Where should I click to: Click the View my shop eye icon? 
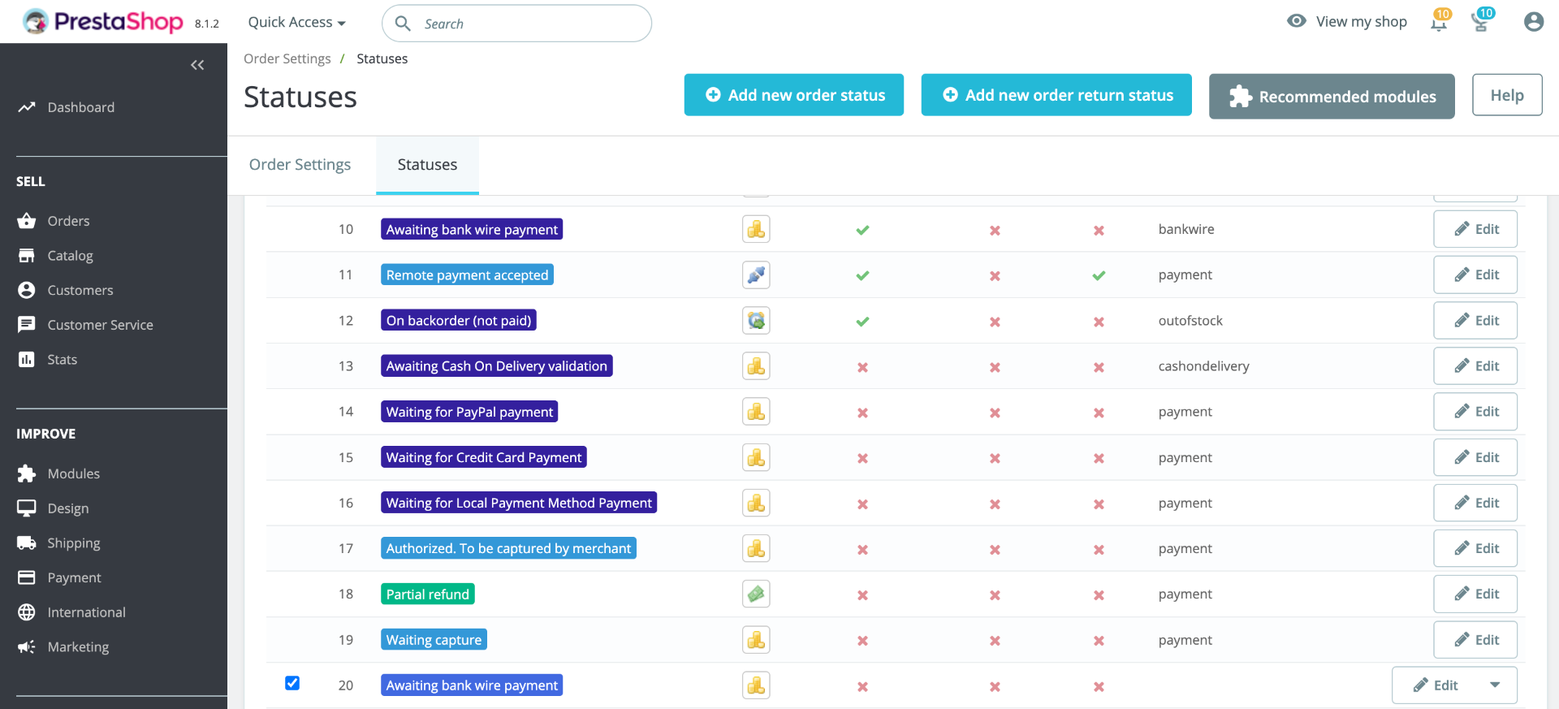1297,21
